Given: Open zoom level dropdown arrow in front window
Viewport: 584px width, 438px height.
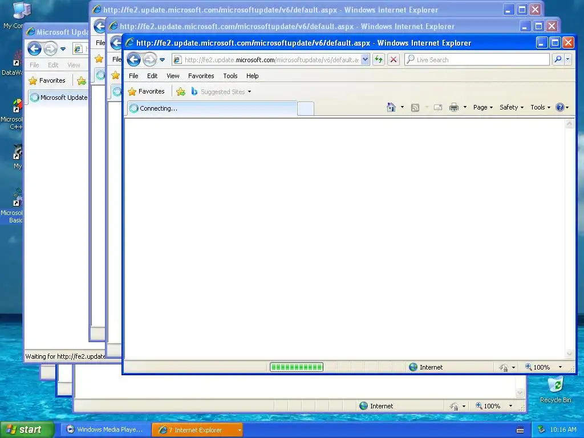Looking at the screenshot, I should (x=560, y=367).
